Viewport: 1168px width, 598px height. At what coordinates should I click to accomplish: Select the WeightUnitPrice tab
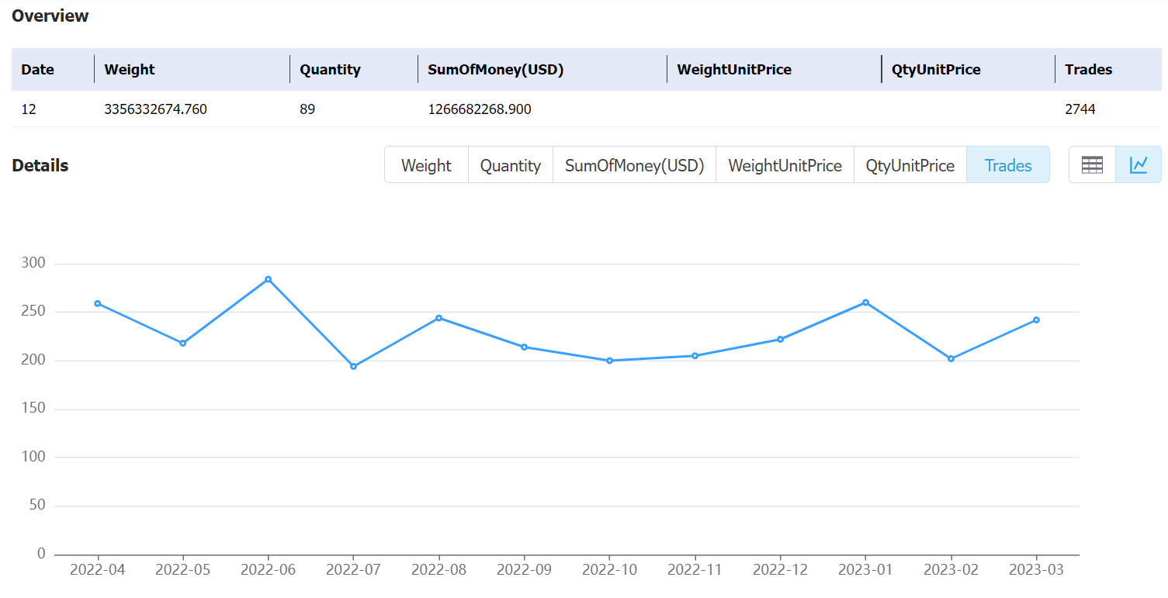click(785, 165)
